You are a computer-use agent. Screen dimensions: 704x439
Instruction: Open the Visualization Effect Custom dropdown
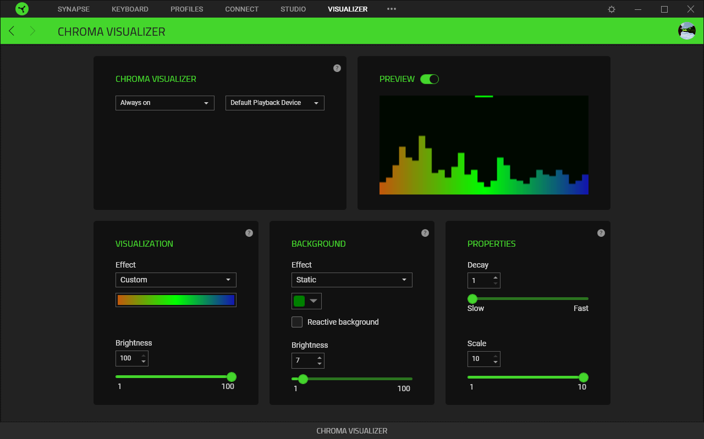pyautogui.click(x=175, y=280)
